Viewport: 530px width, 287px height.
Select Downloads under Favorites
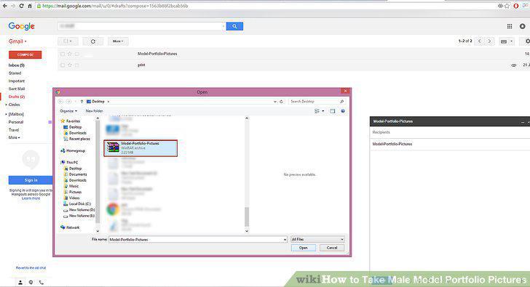pyautogui.click(x=75, y=133)
